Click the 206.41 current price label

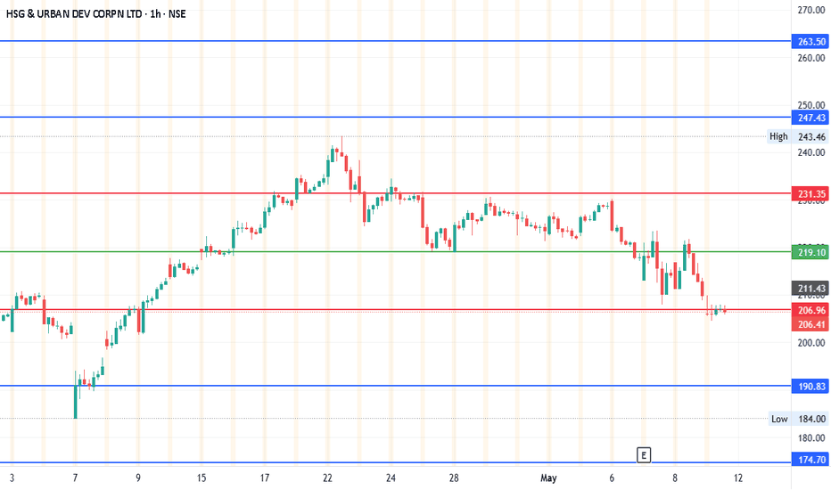click(810, 324)
